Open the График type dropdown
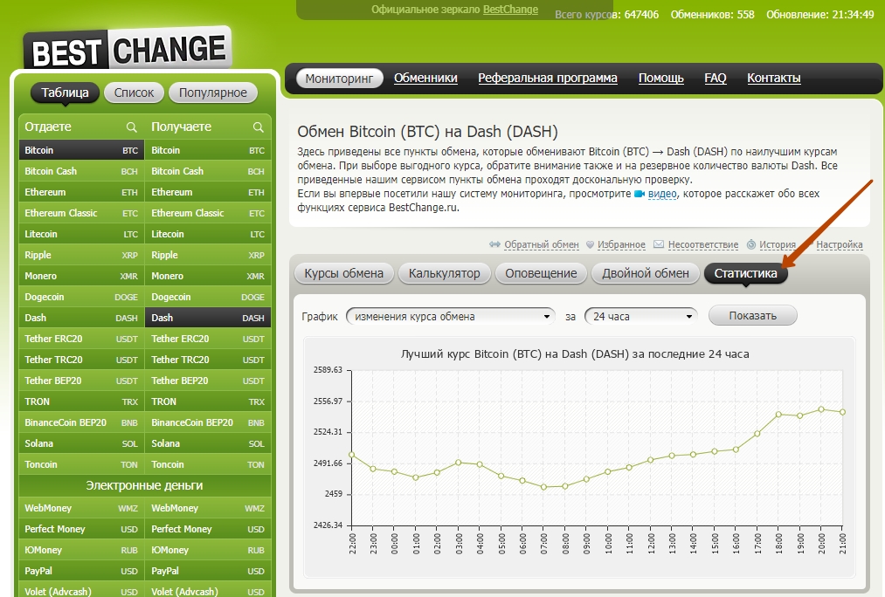The width and height of the screenshot is (885, 597). tap(451, 316)
